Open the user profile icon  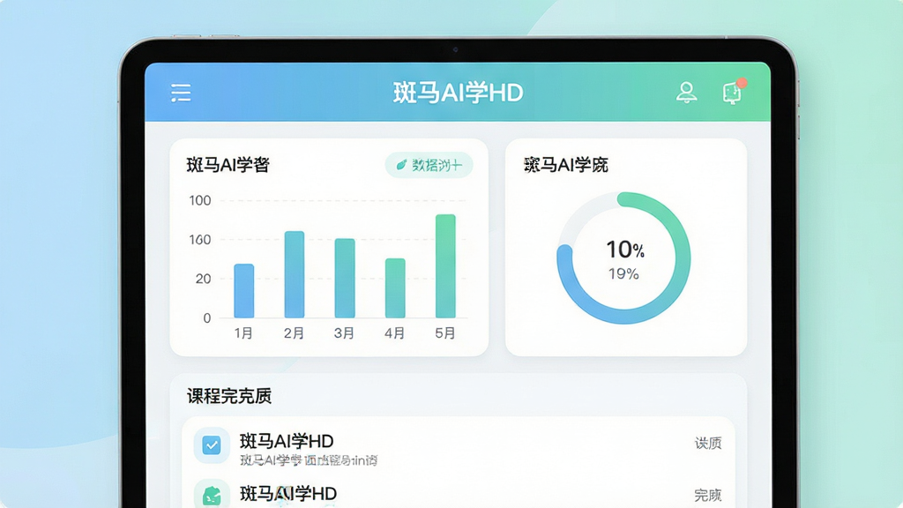click(x=686, y=92)
